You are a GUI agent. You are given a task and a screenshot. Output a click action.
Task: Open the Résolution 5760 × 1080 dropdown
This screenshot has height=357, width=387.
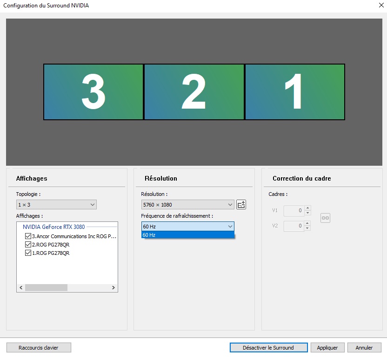point(187,205)
